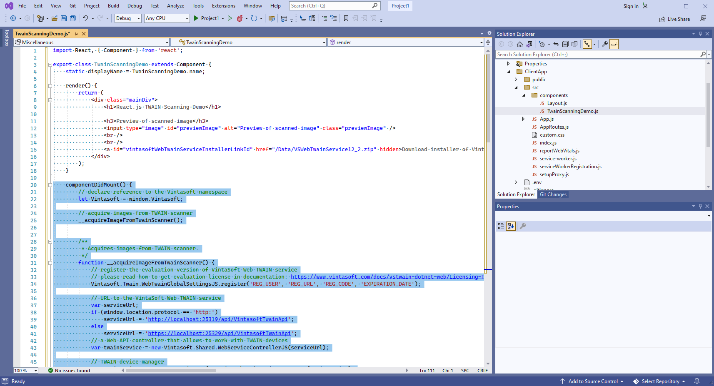Screen dimensions: 714x386
Task: Click Pending Changes Filter clock icon
Action: pyautogui.click(x=542, y=44)
